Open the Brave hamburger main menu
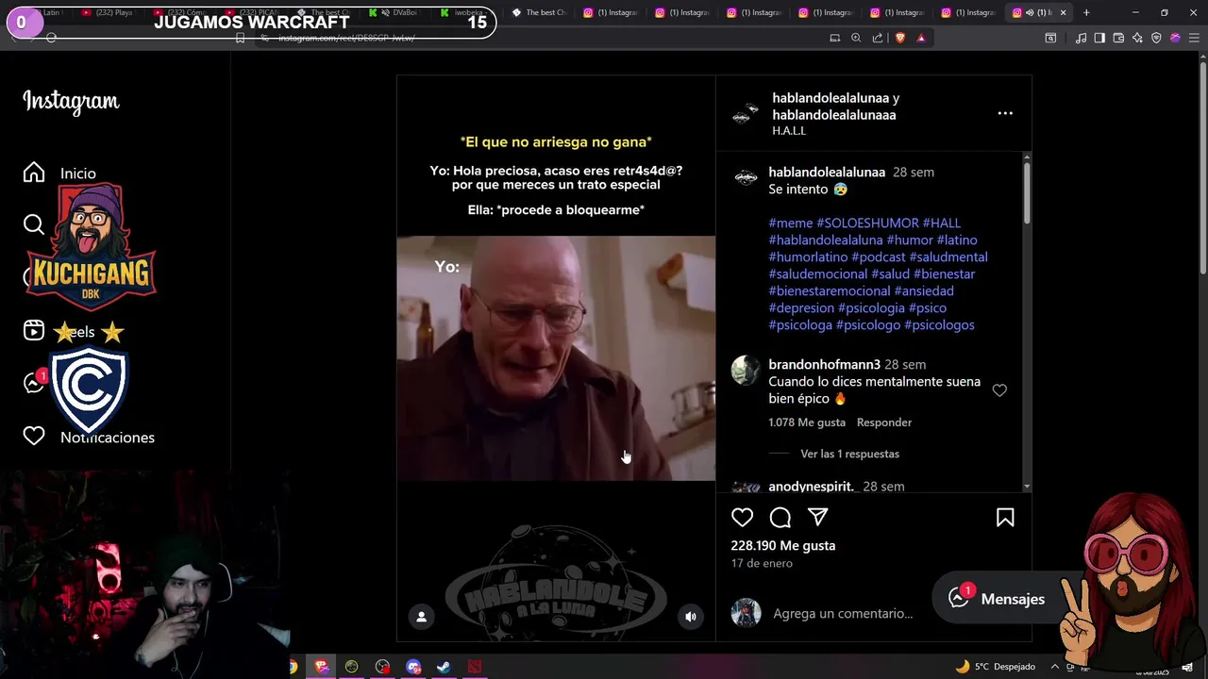 (1194, 38)
